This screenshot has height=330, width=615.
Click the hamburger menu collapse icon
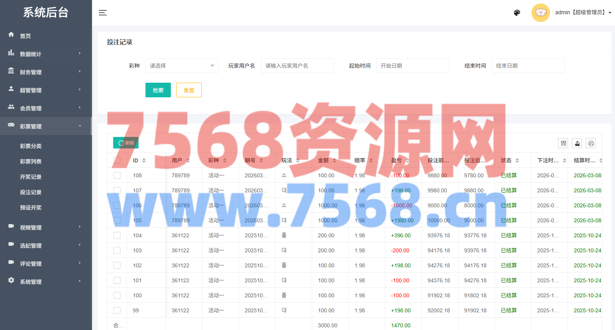(x=103, y=13)
